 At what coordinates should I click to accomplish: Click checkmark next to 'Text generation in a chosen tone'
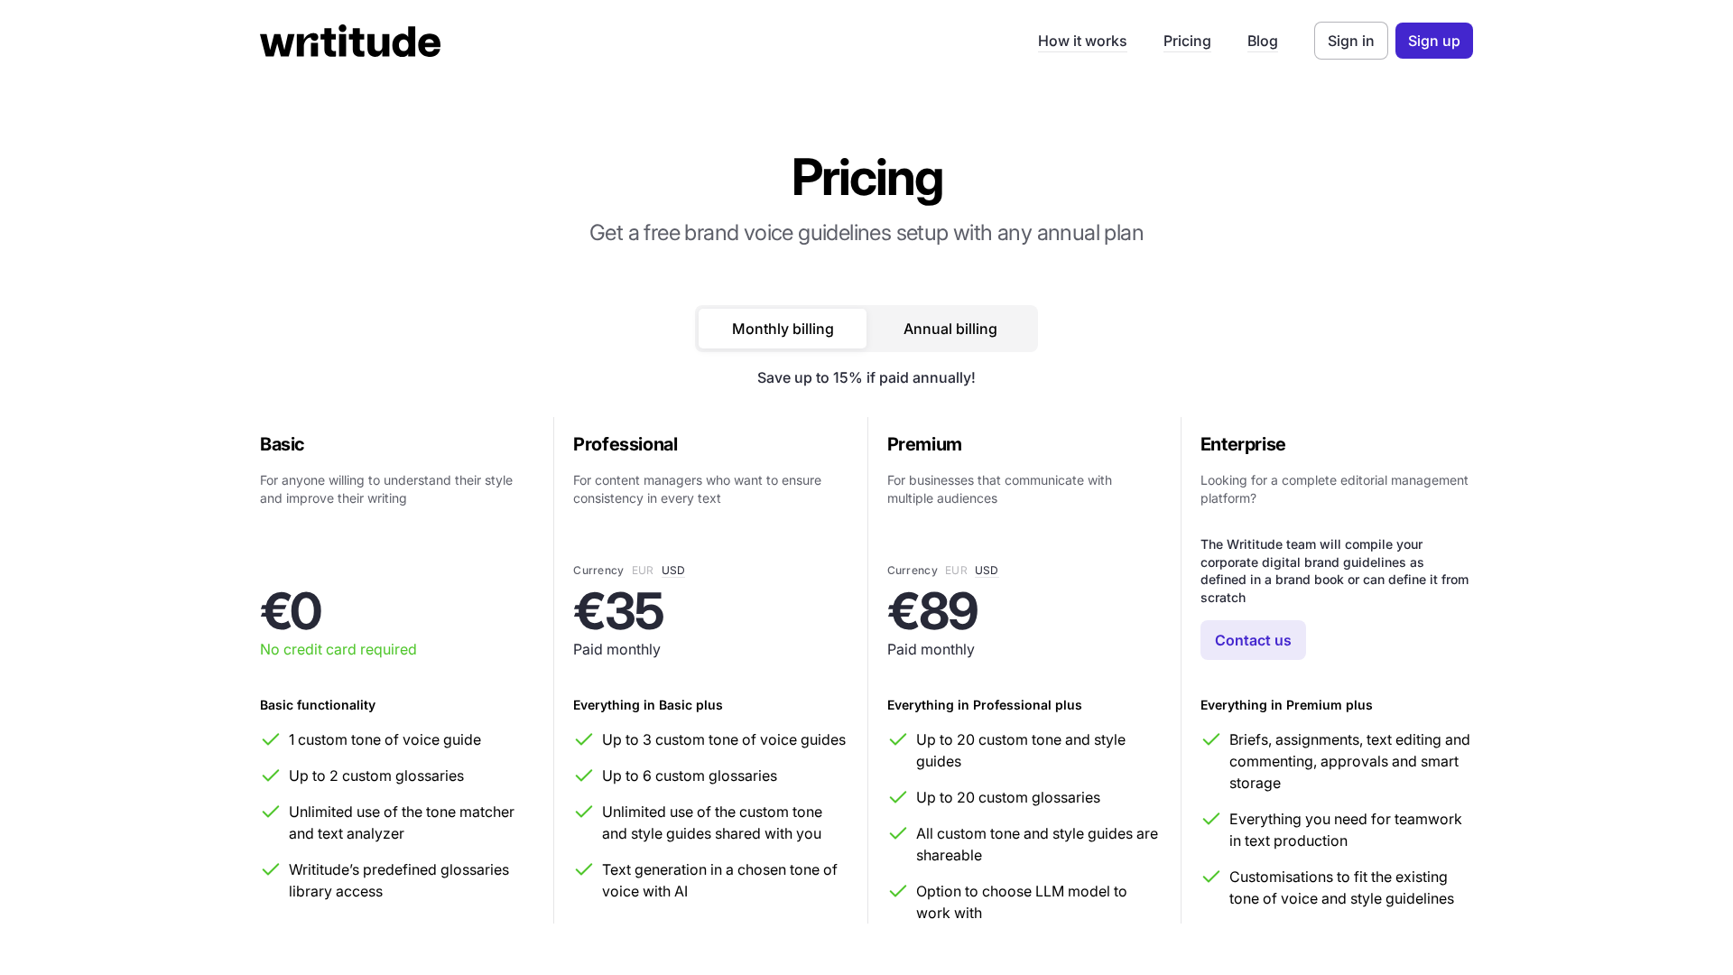tap(583, 869)
